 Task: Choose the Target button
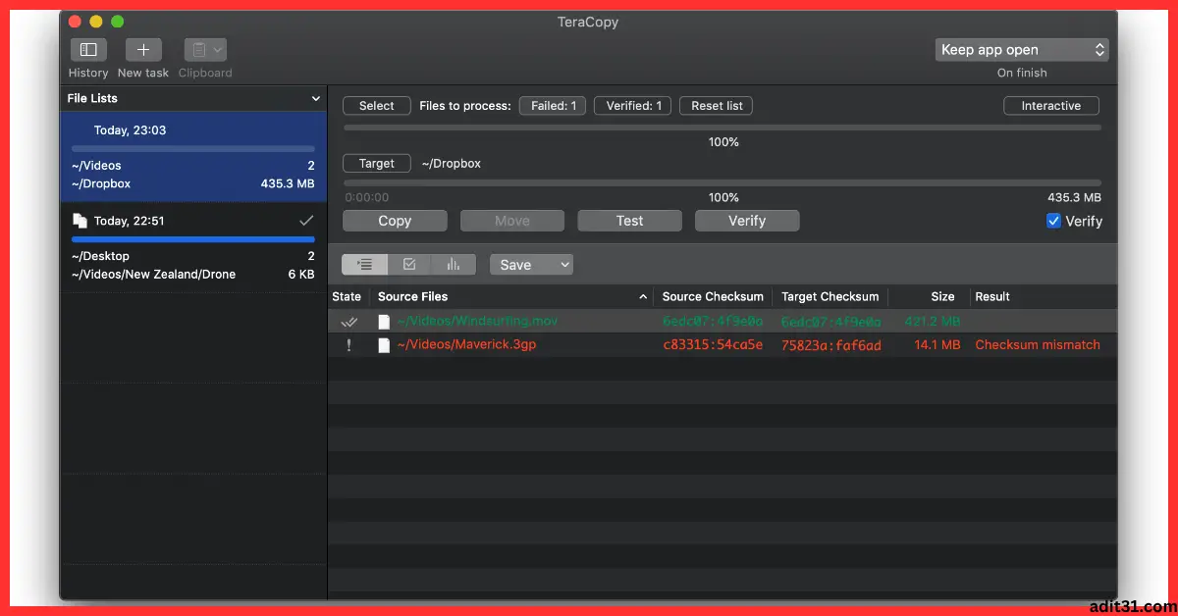pos(376,164)
